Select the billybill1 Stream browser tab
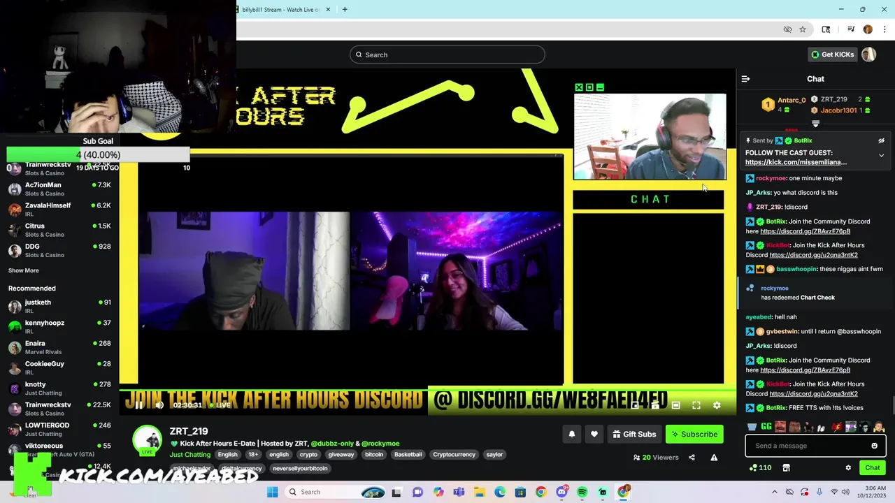The width and height of the screenshot is (895, 503). (x=280, y=9)
